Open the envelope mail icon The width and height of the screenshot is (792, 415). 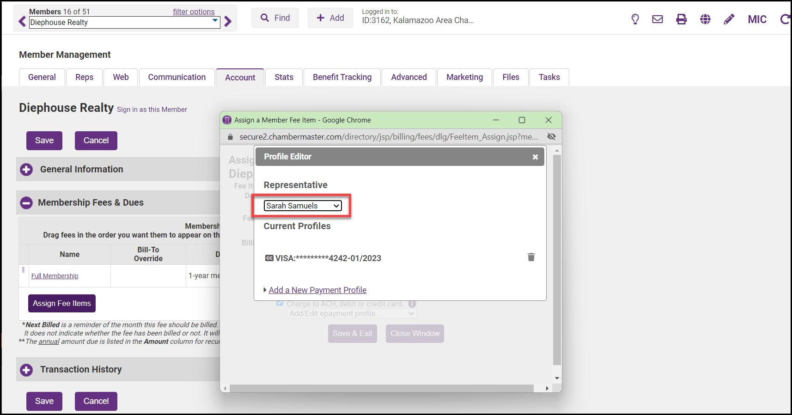click(x=657, y=19)
